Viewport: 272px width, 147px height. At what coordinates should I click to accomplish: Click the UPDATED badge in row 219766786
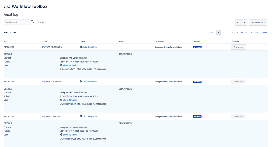(x=197, y=47)
